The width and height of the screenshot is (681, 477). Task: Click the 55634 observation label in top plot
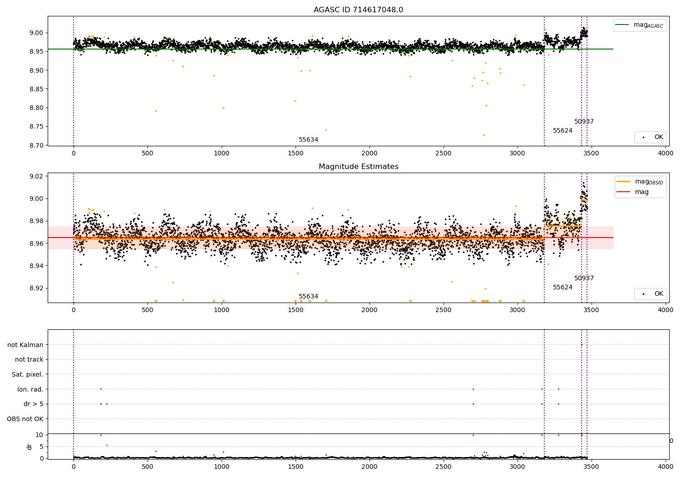tap(308, 140)
